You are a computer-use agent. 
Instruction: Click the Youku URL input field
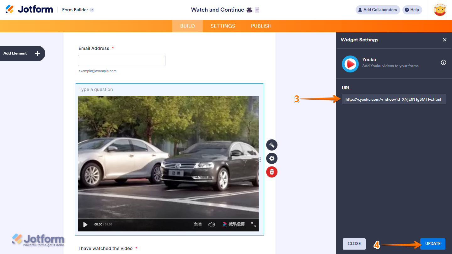point(394,99)
